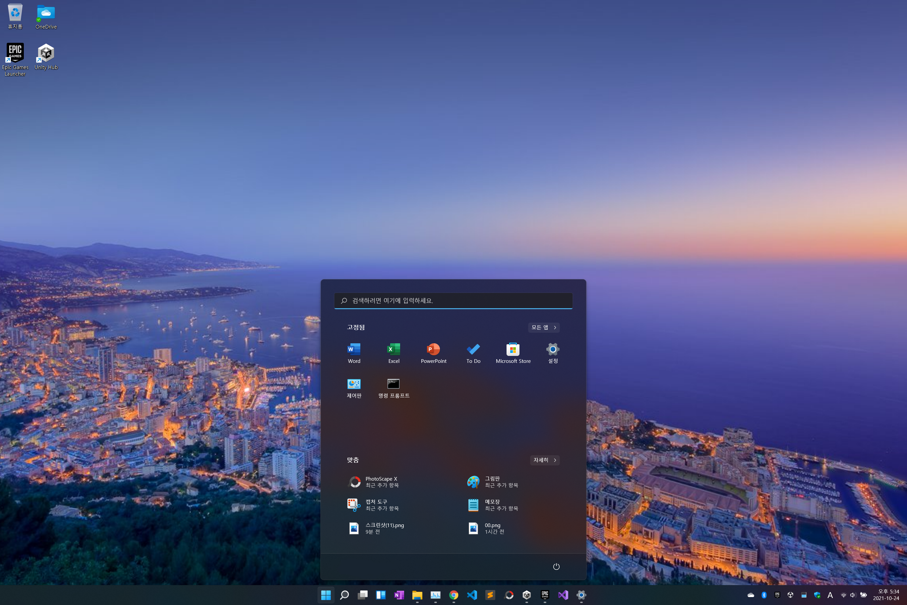
Task: Open Visual Studio Code from taskbar
Action: [x=472, y=595]
